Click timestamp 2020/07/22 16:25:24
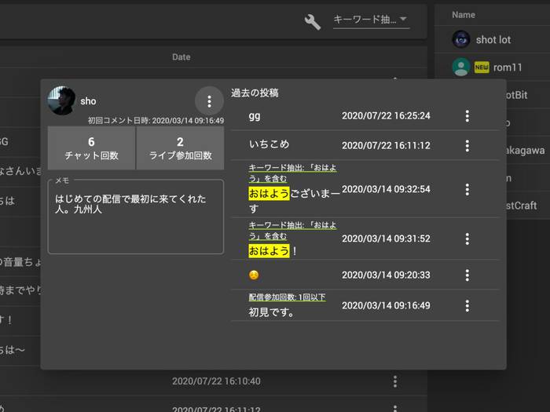 click(386, 115)
